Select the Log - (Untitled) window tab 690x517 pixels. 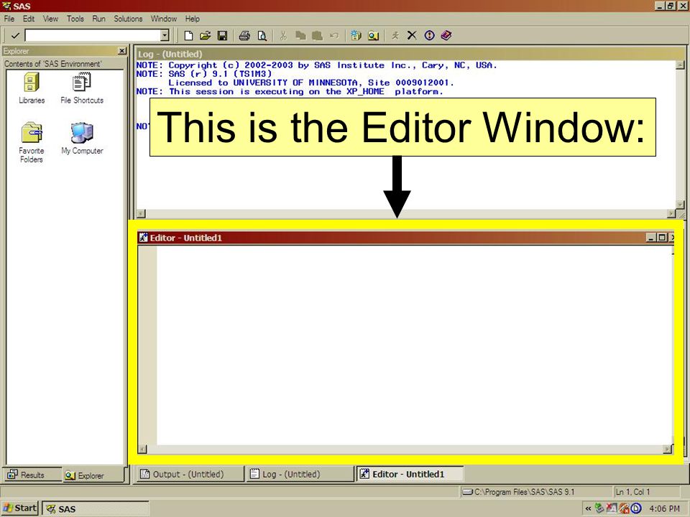300,475
